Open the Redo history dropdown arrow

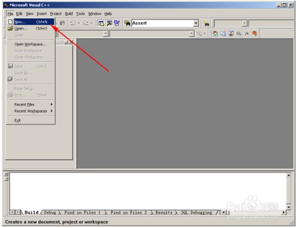click(x=91, y=23)
